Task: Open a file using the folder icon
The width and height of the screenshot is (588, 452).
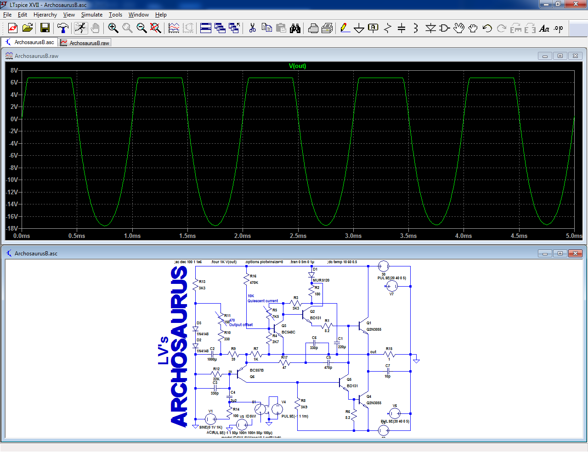Action: point(28,28)
